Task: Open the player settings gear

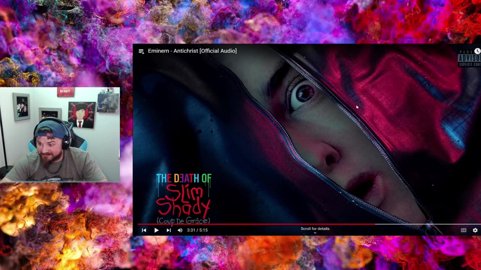Action: click(475, 230)
